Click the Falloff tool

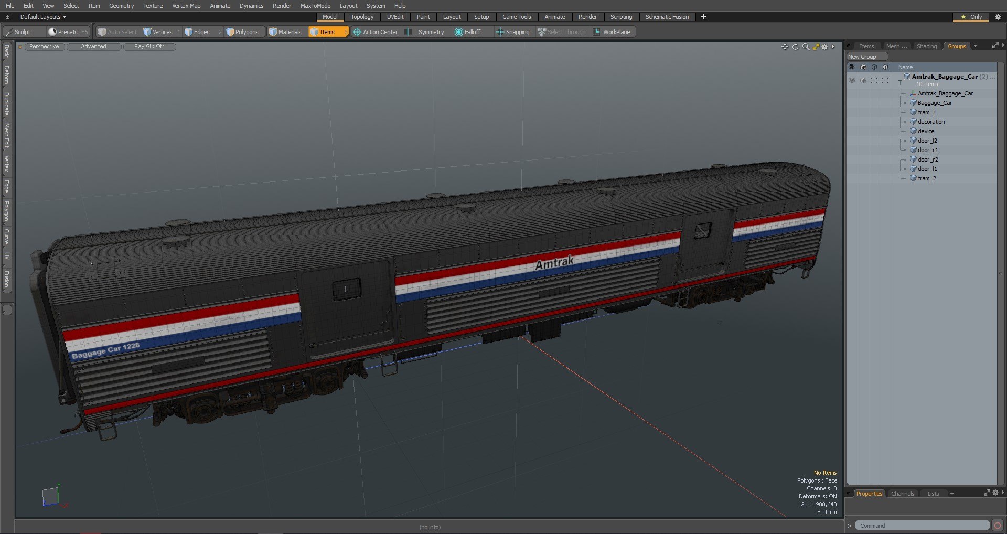point(468,32)
